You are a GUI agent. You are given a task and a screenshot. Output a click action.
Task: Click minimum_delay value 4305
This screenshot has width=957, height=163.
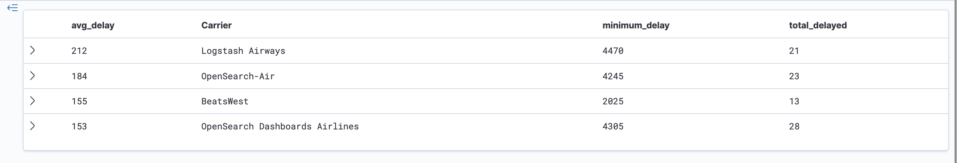coord(613,126)
